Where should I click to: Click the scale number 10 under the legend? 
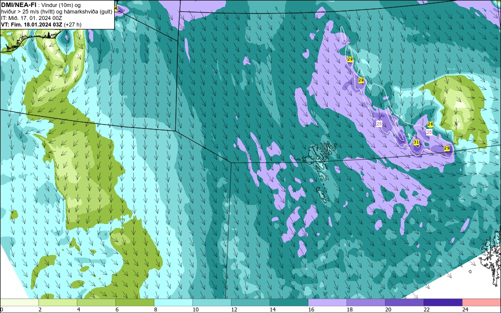195,309
